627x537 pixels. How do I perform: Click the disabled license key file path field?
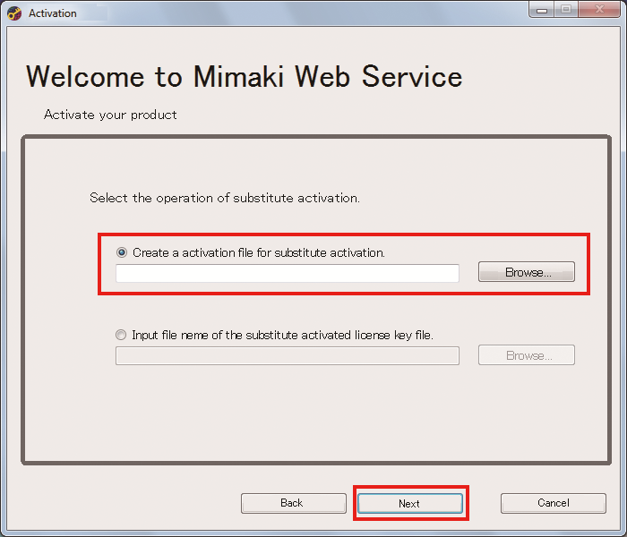coord(288,355)
